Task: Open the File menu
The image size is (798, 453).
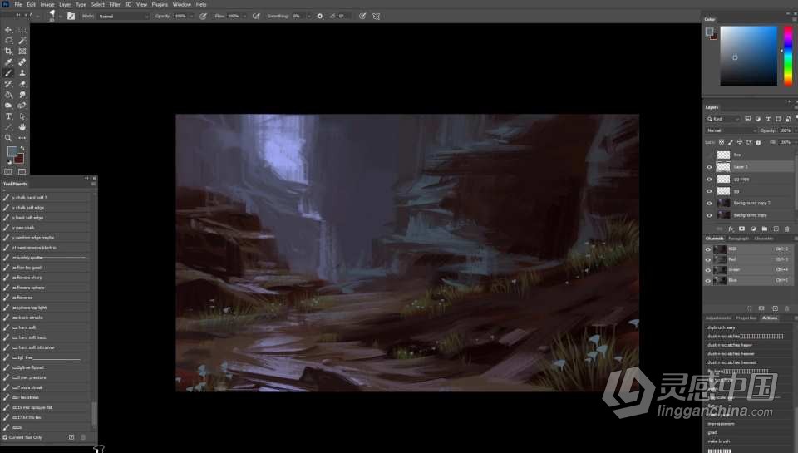Action: pos(18,5)
